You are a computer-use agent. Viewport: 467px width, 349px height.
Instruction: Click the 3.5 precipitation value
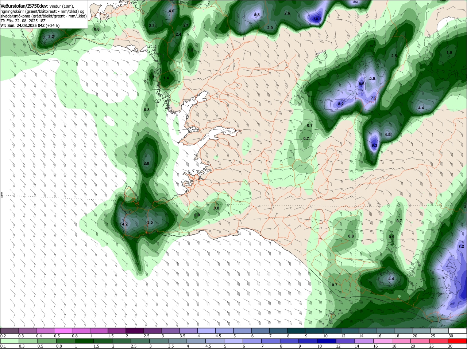tap(150, 222)
